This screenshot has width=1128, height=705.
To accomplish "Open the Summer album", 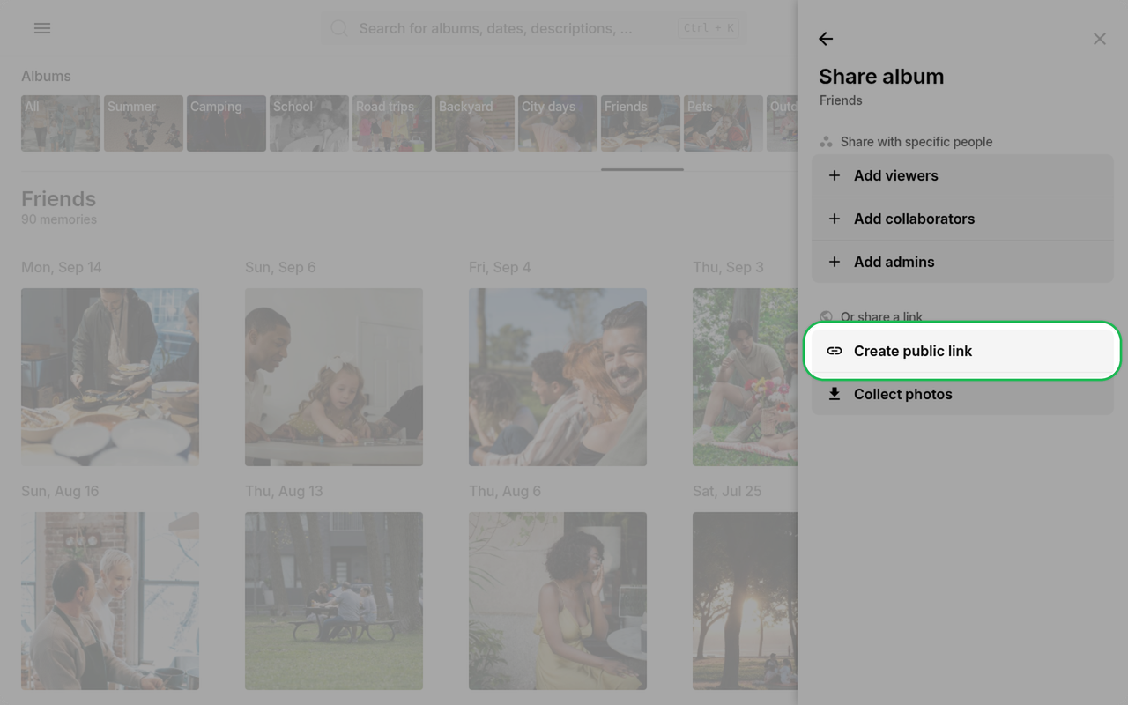I will 144,123.
